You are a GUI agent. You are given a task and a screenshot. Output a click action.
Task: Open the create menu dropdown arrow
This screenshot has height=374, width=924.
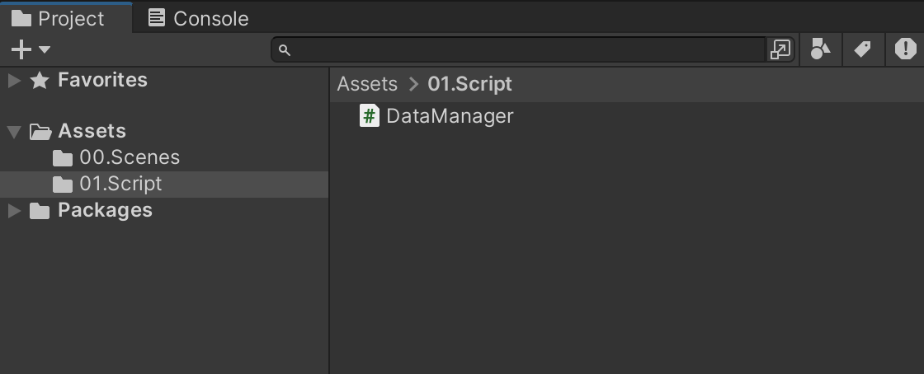pyautogui.click(x=45, y=50)
